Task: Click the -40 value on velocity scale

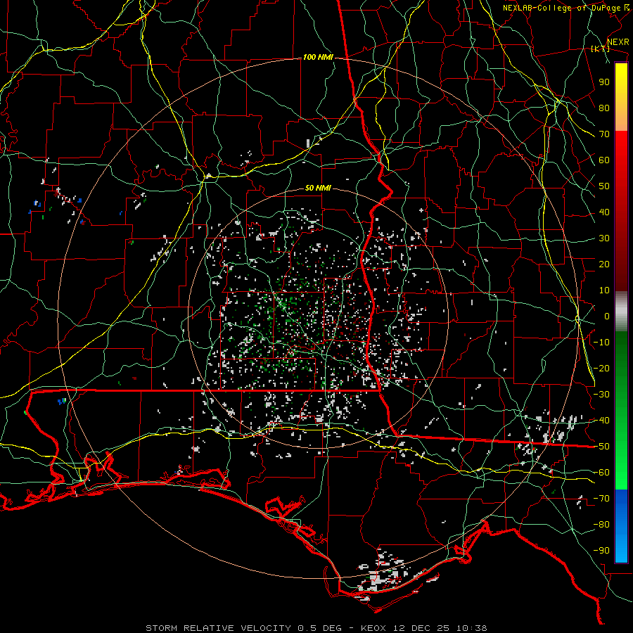Action: [x=601, y=421]
